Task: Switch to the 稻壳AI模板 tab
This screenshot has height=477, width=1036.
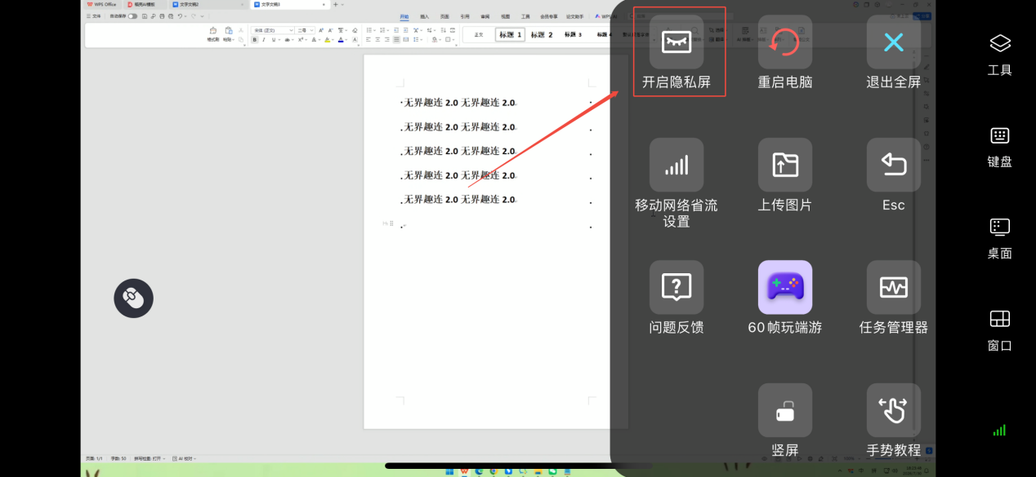Action: [x=145, y=5]
